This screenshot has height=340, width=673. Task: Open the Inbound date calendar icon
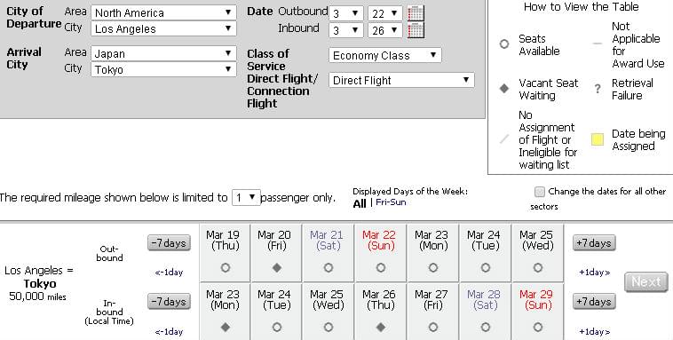pyautogui.click(x=416, y=30)
